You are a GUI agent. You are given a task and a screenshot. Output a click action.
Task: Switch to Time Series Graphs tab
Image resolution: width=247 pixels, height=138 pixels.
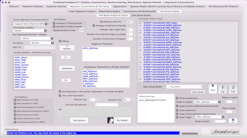click(x=141, y=15)
